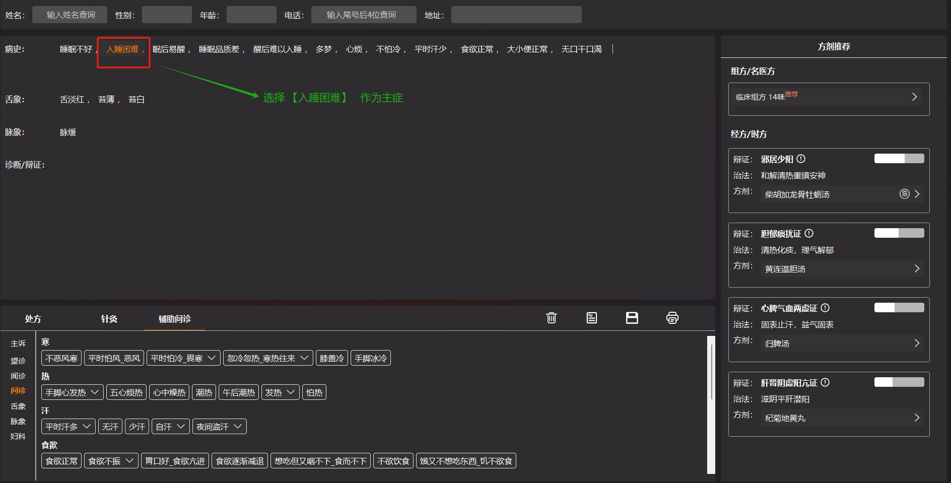
Task: Click info icon beside 肝肾阴虚阳亢证
Action: [x=825, y=383]
